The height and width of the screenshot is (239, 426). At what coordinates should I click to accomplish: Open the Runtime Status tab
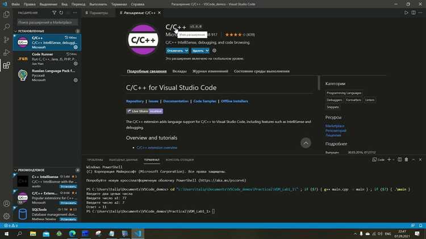pyautogui.click(x=262, y=71)
